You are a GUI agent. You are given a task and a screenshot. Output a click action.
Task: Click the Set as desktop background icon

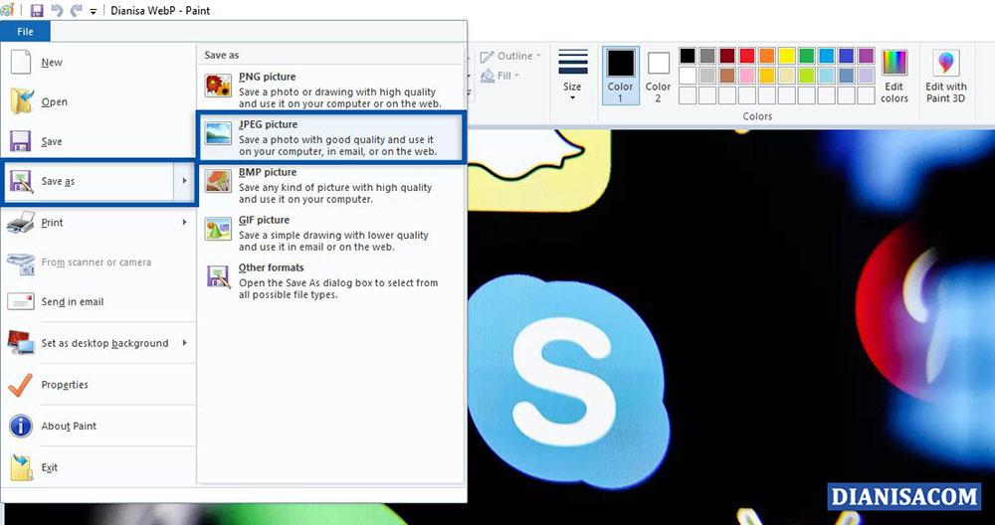21,343
